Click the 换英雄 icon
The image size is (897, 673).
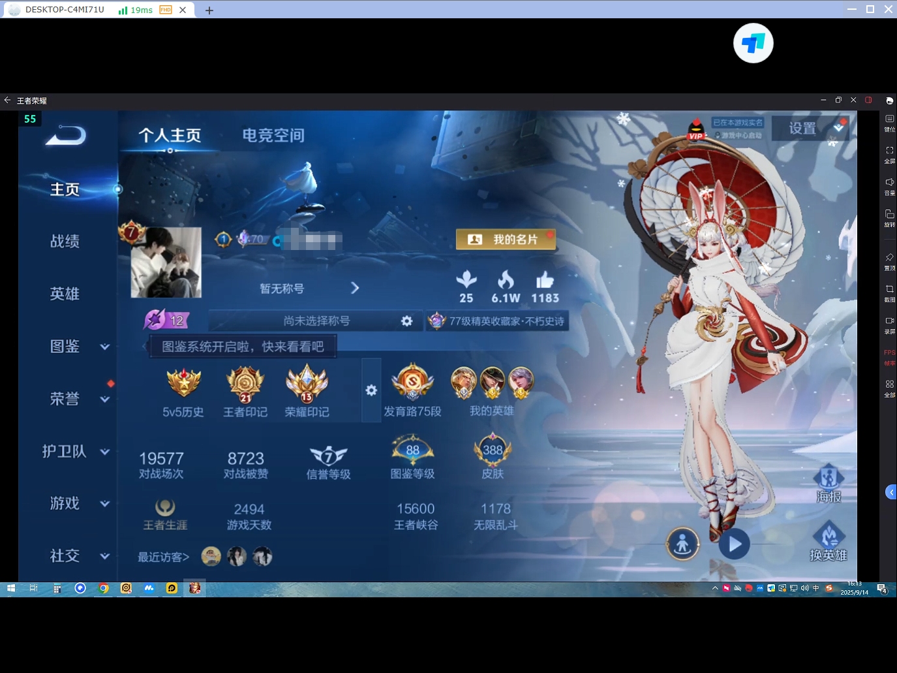829,541
